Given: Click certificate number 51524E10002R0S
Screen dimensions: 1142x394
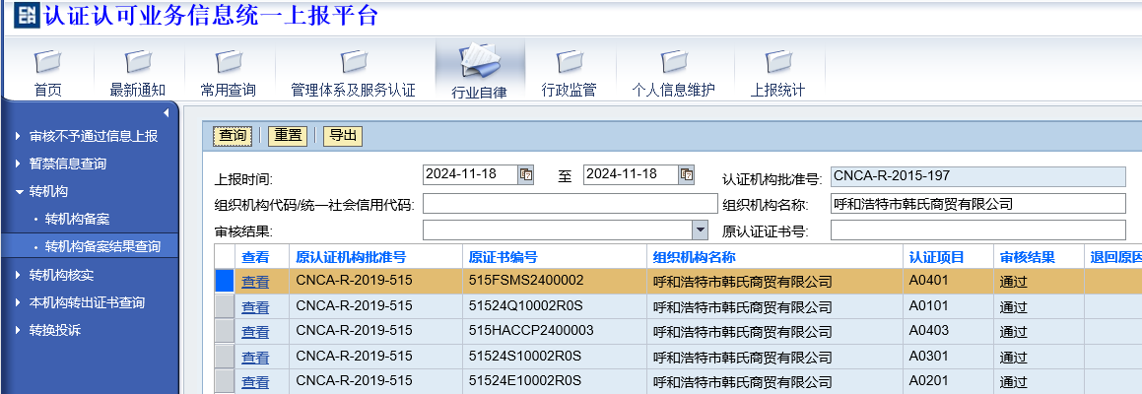Looking at the screenshot, I should point(525,381).
